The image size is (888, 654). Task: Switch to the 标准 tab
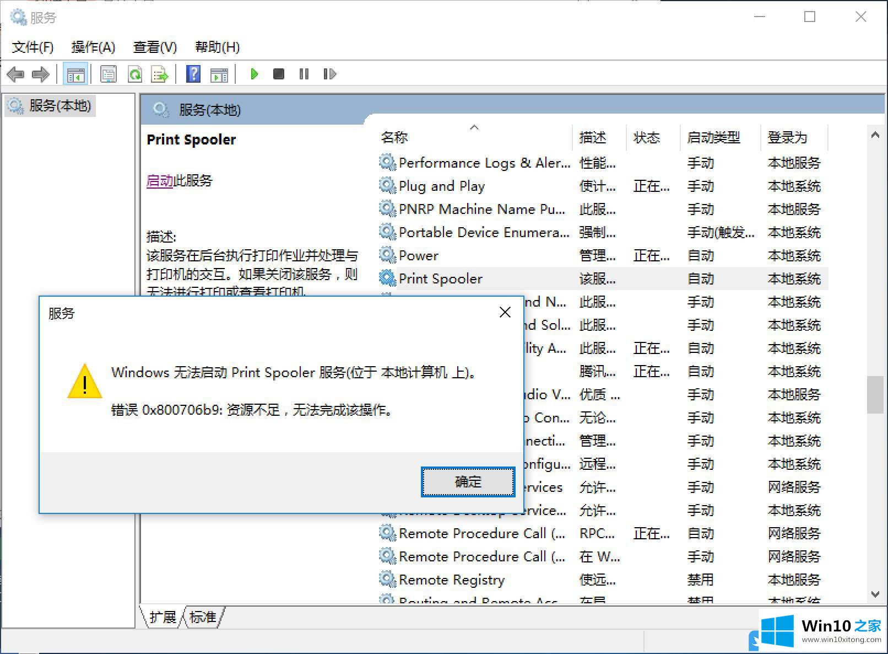[x=203, y=617]
